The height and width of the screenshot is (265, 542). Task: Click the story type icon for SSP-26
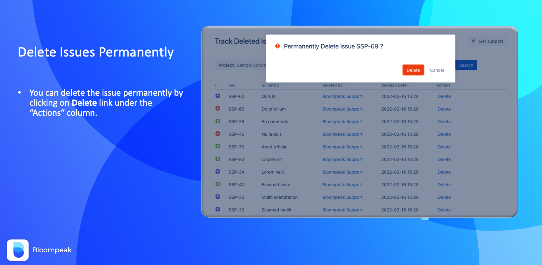coord(218,121)
